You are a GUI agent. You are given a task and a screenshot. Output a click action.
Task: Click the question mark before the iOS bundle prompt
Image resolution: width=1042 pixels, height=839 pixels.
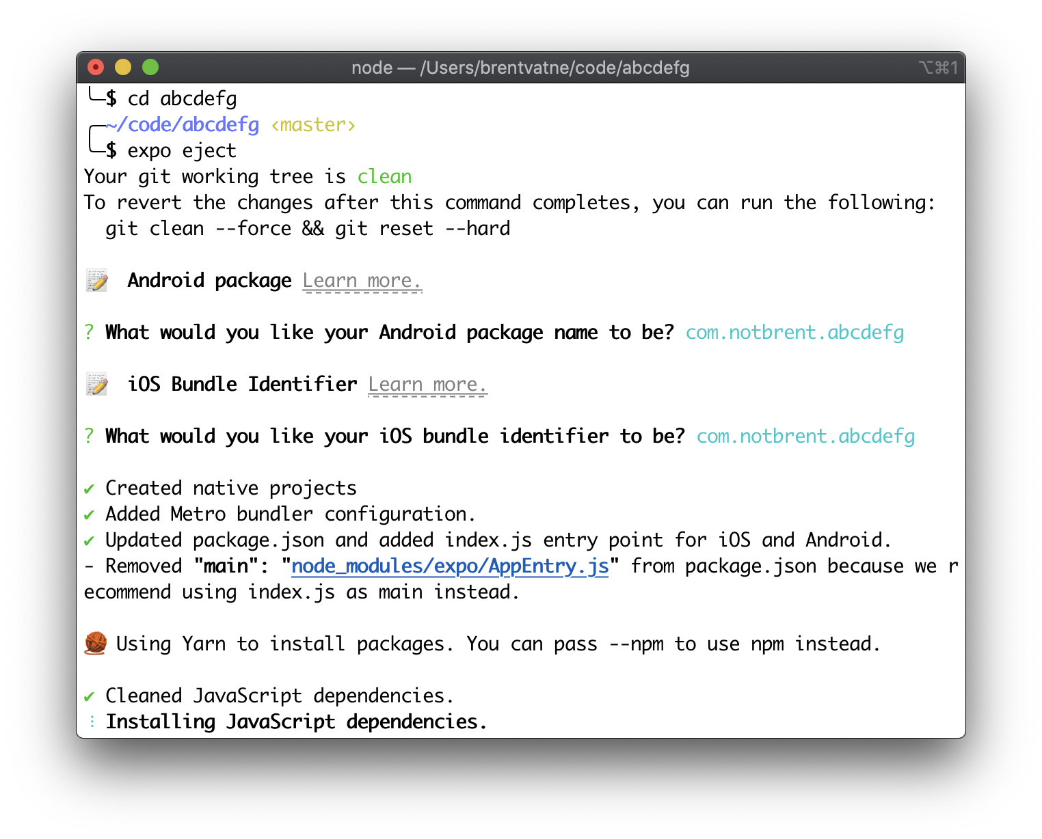(x=88, y=436)
